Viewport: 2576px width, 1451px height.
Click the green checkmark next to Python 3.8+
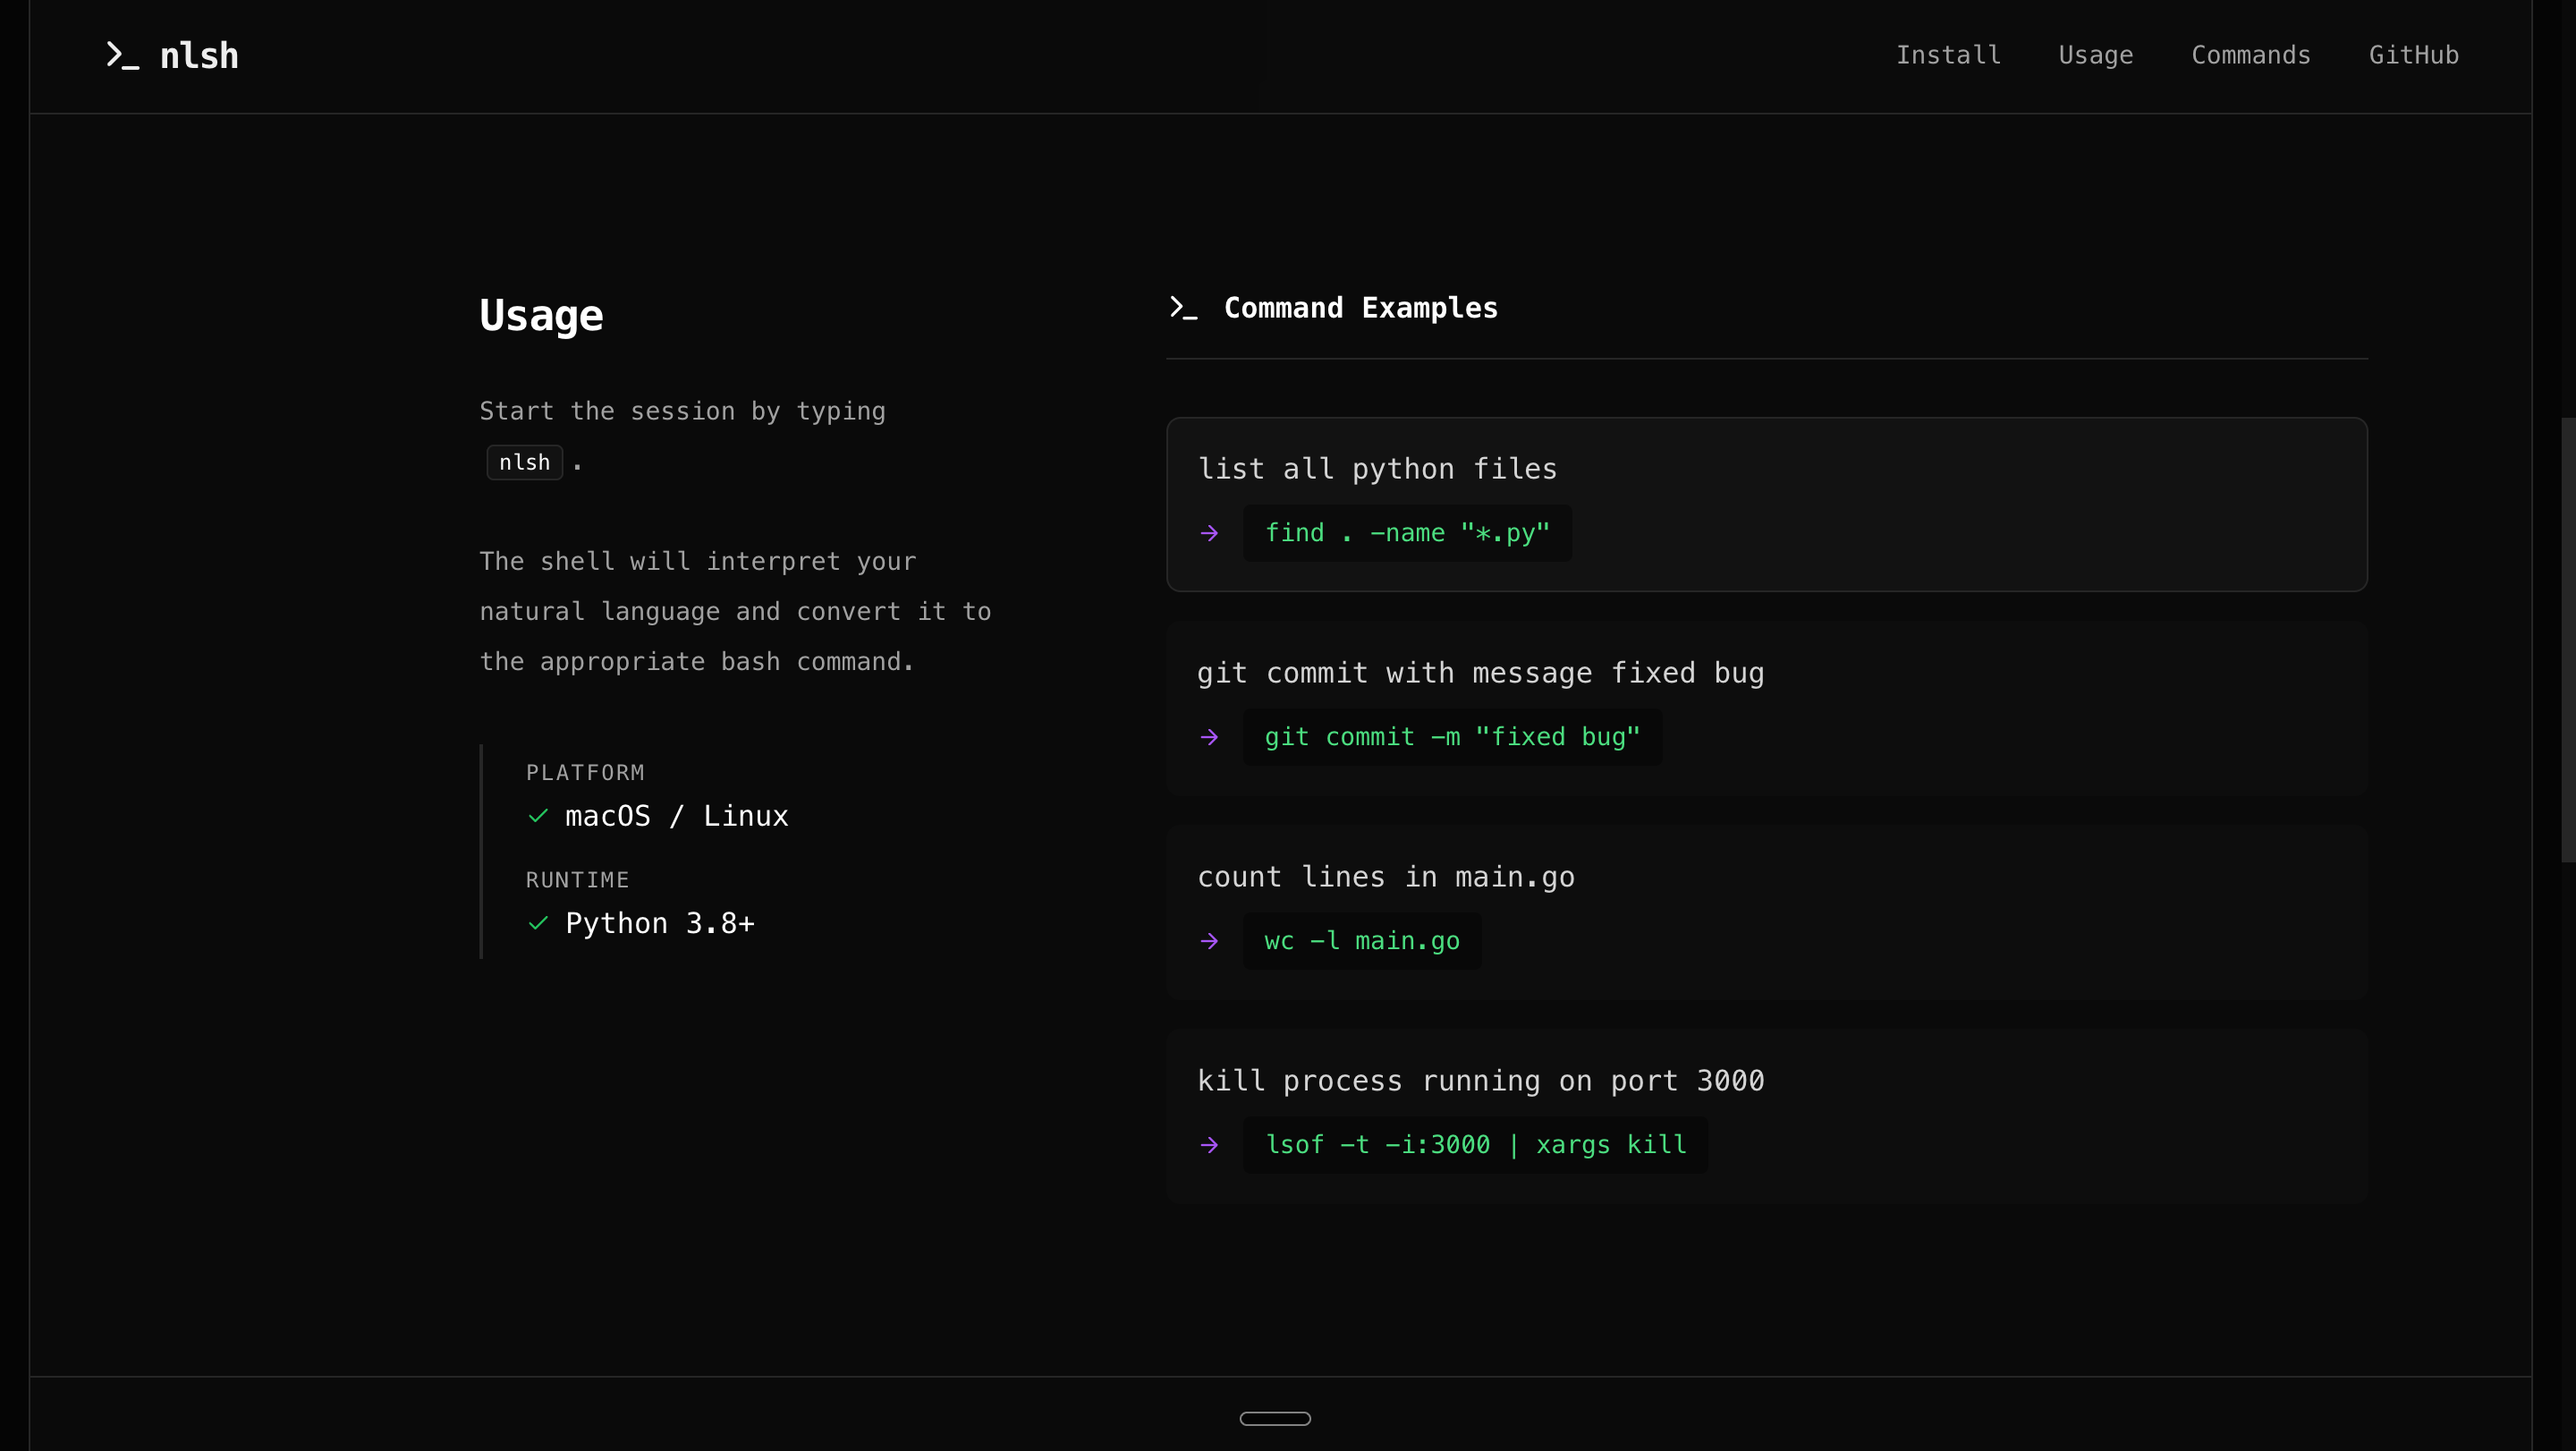click(538, 923)
